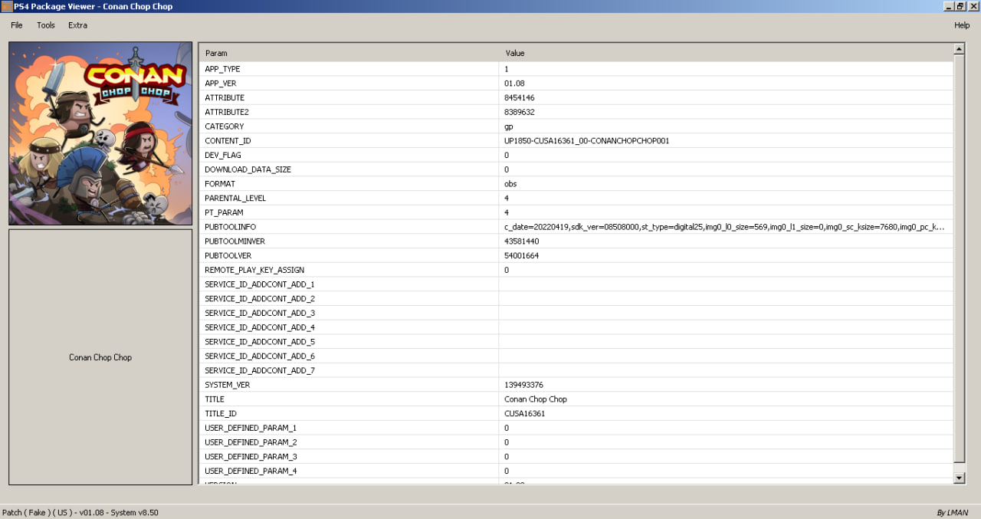Open the Extra menu
Viewport: 981px width, 519px height.
pos(77,25)
